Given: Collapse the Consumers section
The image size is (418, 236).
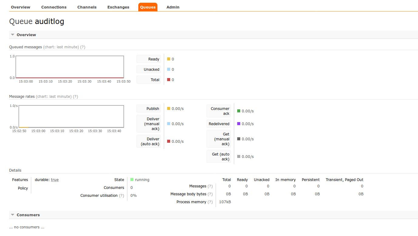Looking at the screenshot, I should pyautogui.click(x=214, y=215).
